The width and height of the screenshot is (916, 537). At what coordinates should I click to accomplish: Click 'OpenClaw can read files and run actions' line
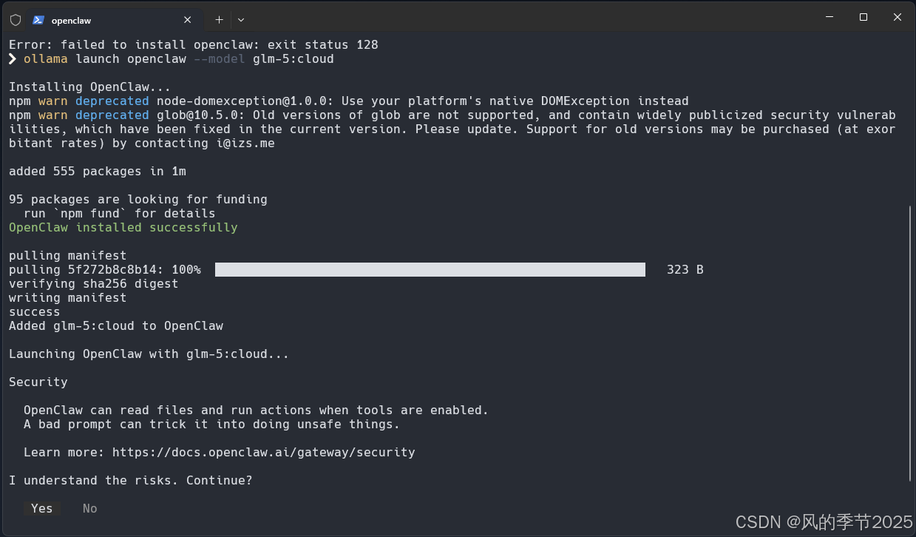tap(257, 410)
